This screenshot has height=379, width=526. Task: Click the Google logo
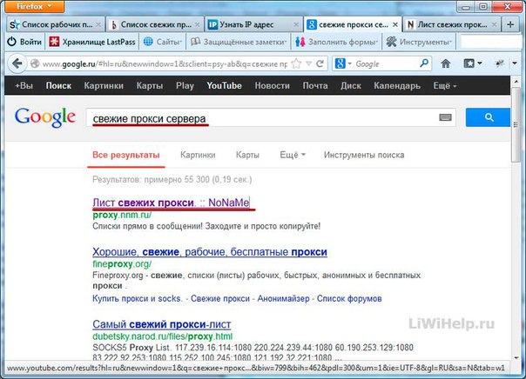[x=45, y=117]
